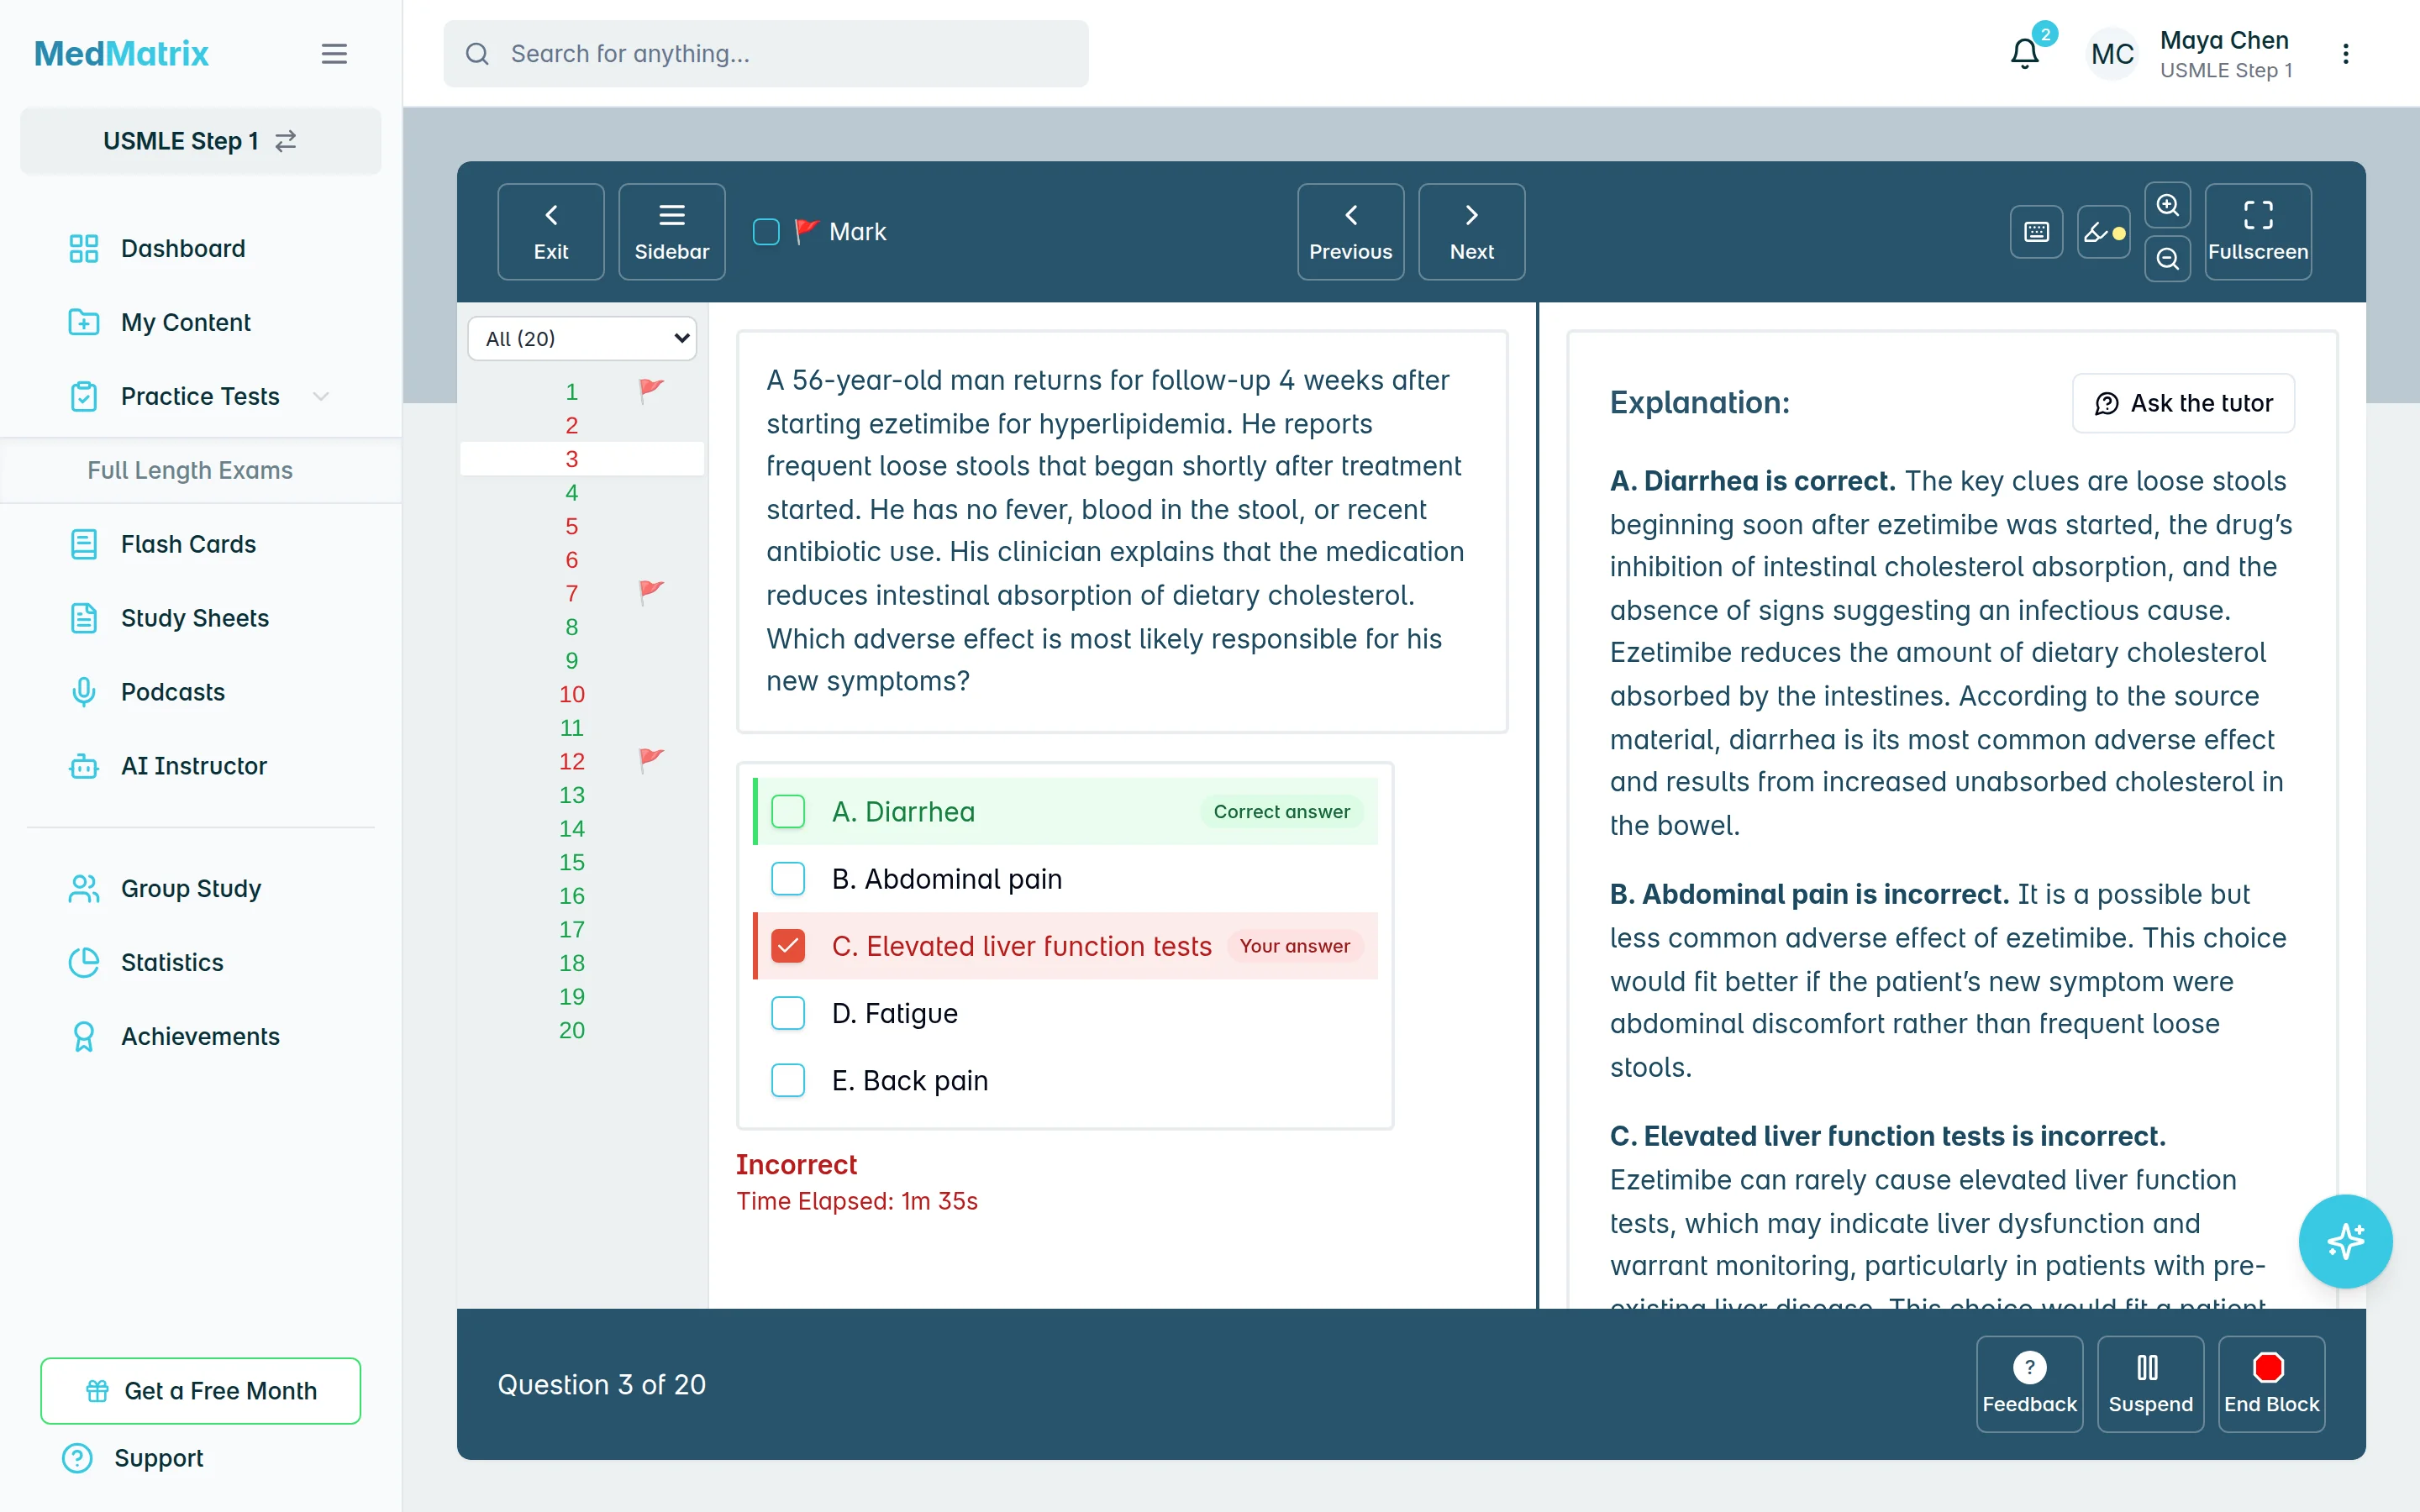Click the Statistics pie chart icon
The image size is (2420, 1512).
[x=84, y=963]
